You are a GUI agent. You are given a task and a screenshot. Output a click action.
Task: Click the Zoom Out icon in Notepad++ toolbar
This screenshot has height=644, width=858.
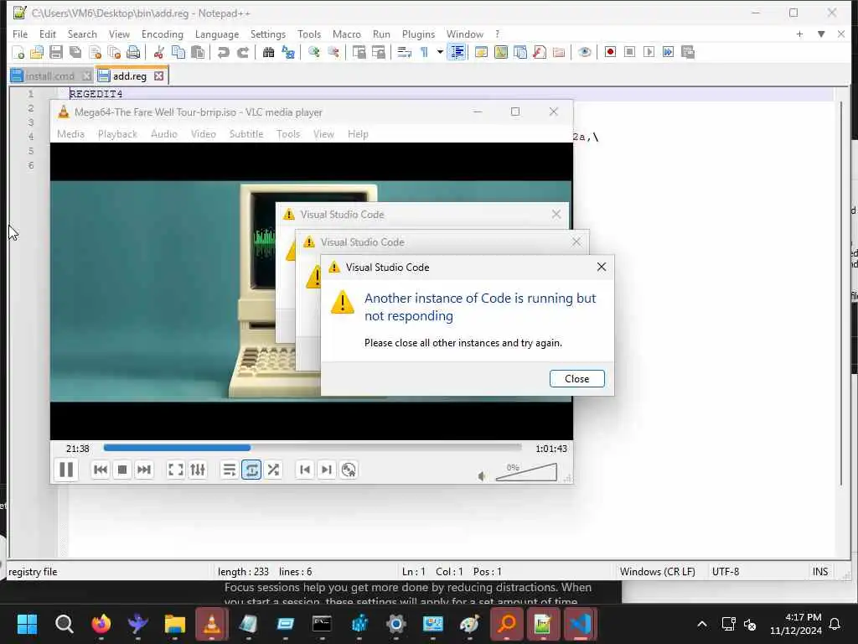pyautogui.click(x=333, y=52)
